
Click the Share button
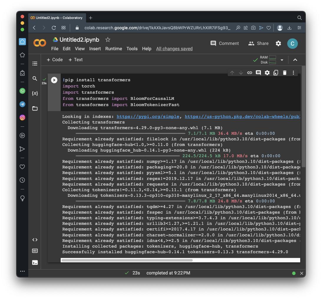point(258,43)
